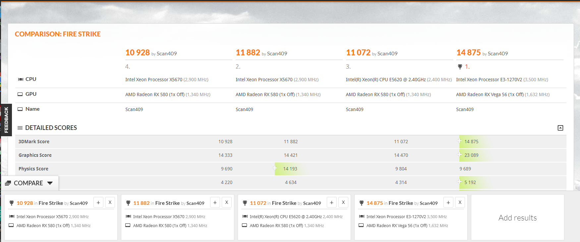Click the combined score value 4 634
Viewport: 580px width, 242px height.
pyautogui.click(x=291, y=182)
